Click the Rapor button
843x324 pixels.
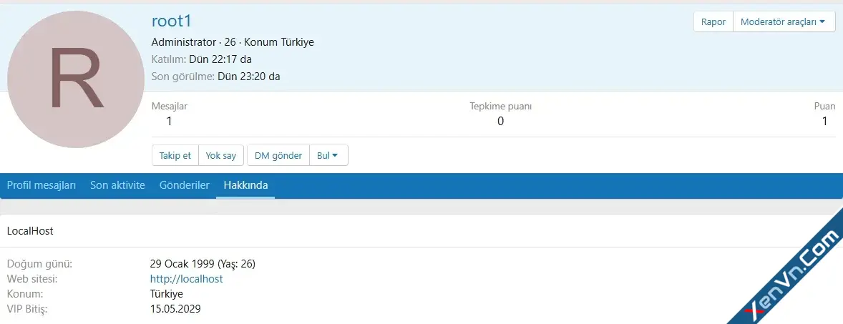[x=713, y=22]
